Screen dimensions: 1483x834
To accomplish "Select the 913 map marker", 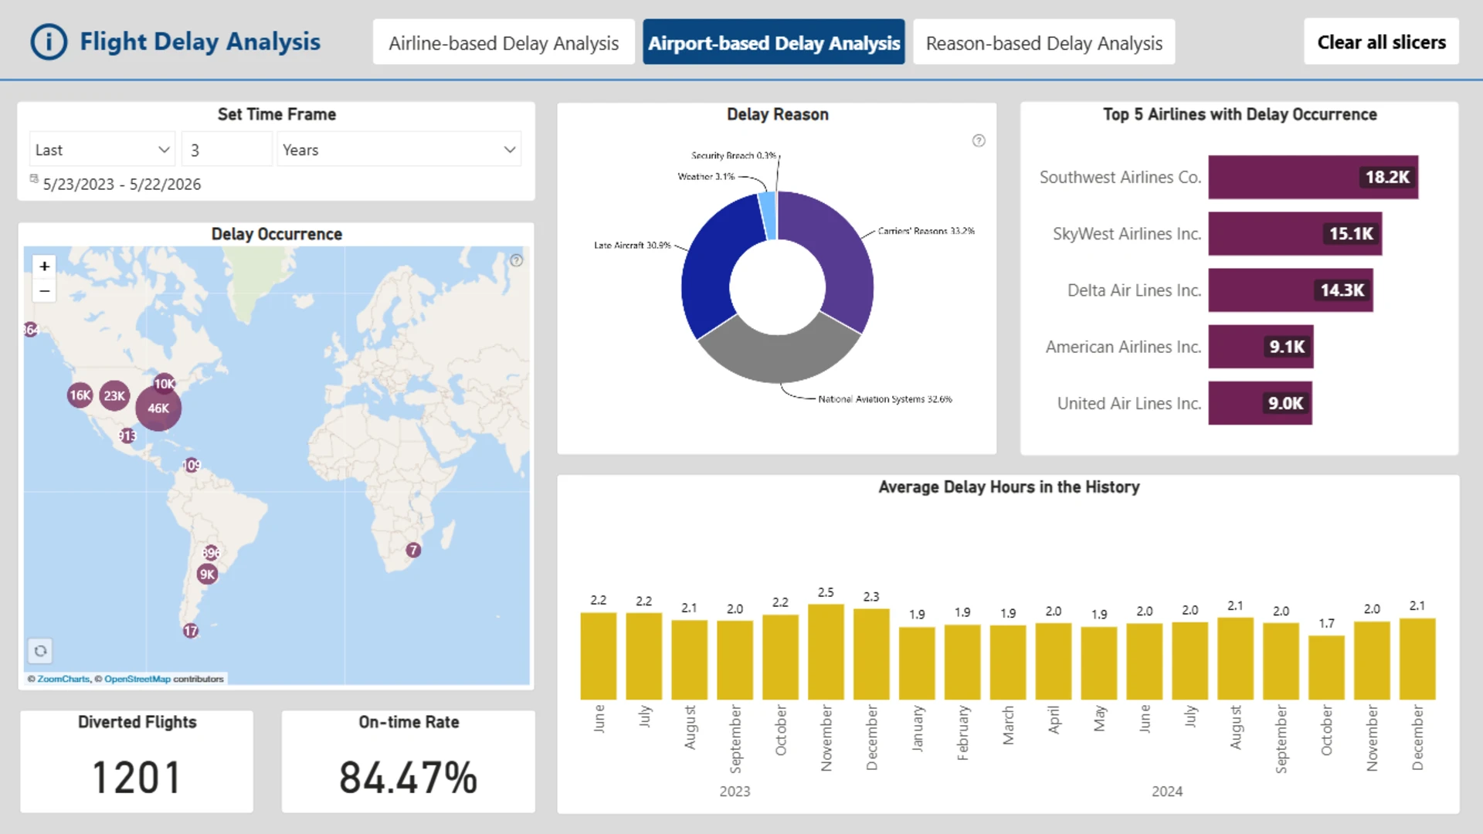I will (127, 436).
